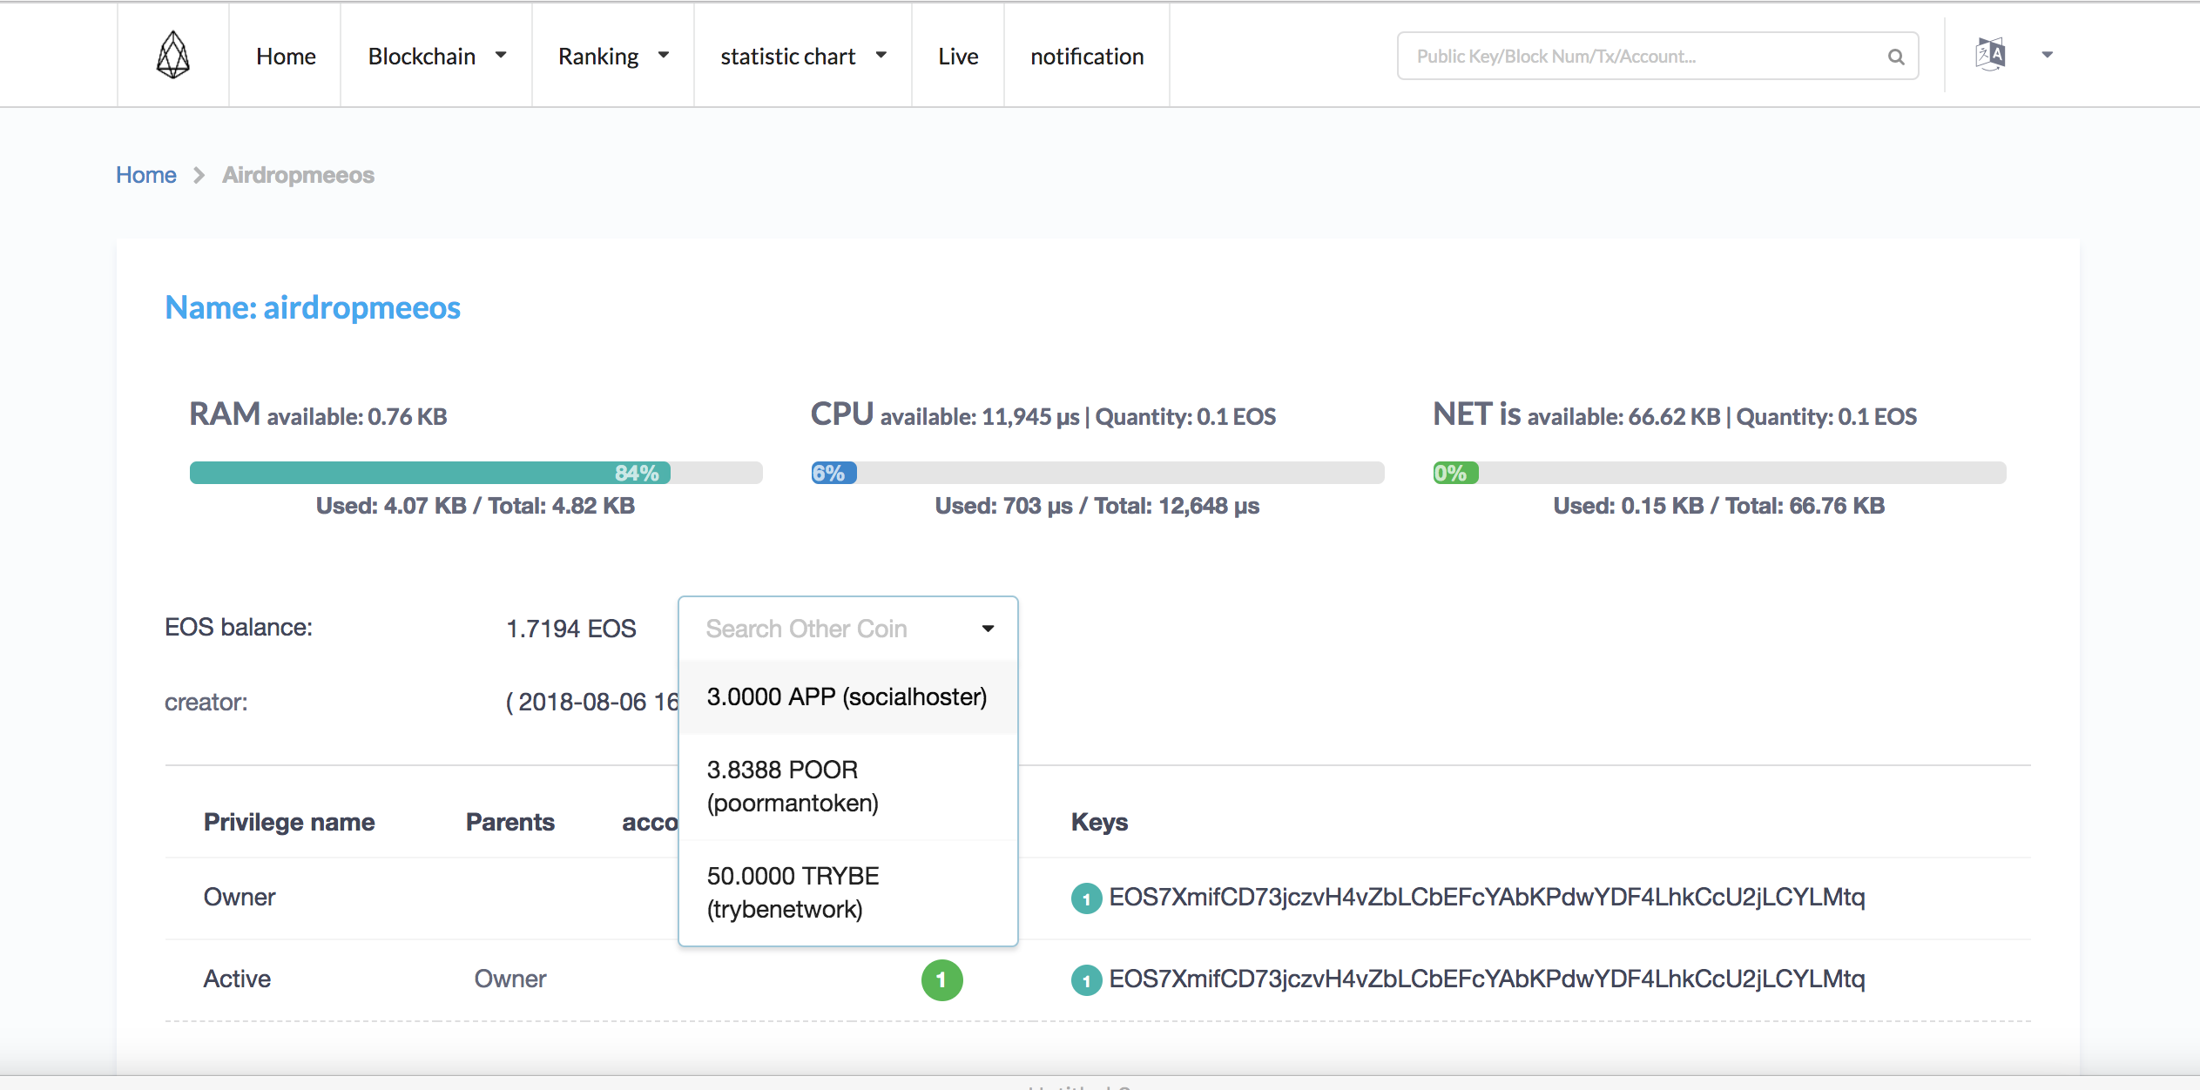Collapse the Search Other Coin dropdown

(x=988, y=629)
